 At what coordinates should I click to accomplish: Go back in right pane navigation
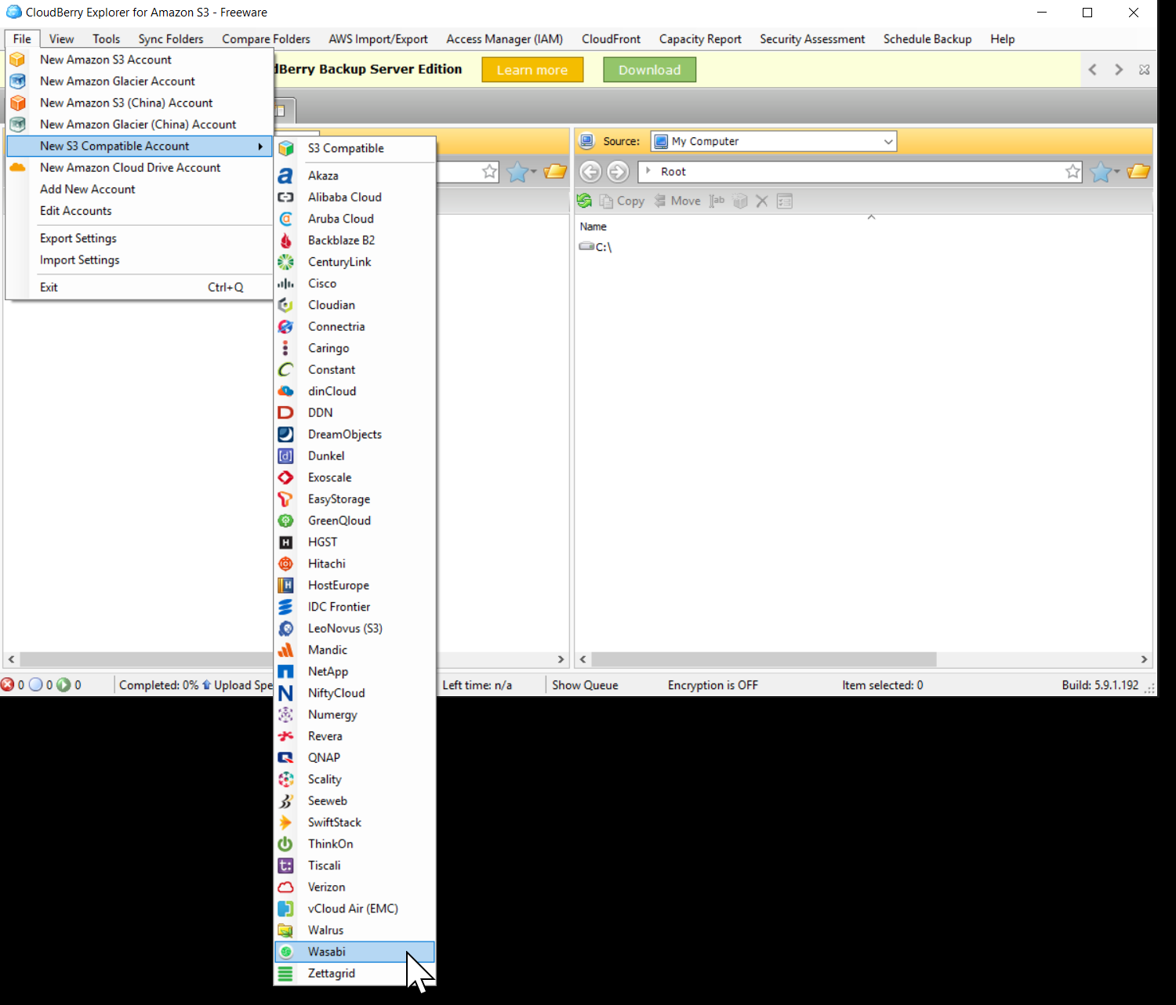click(591, 172)
